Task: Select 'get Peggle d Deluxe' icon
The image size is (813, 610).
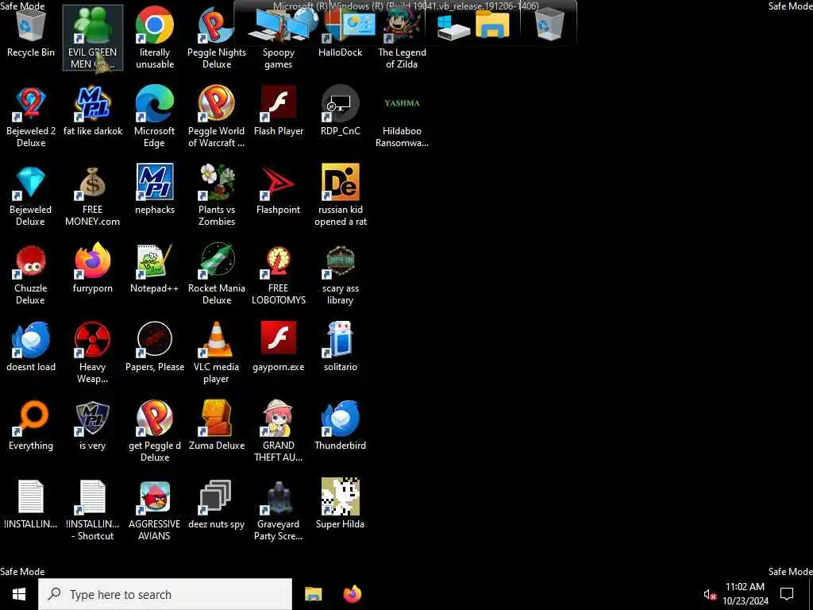Action: coord(155,431)
